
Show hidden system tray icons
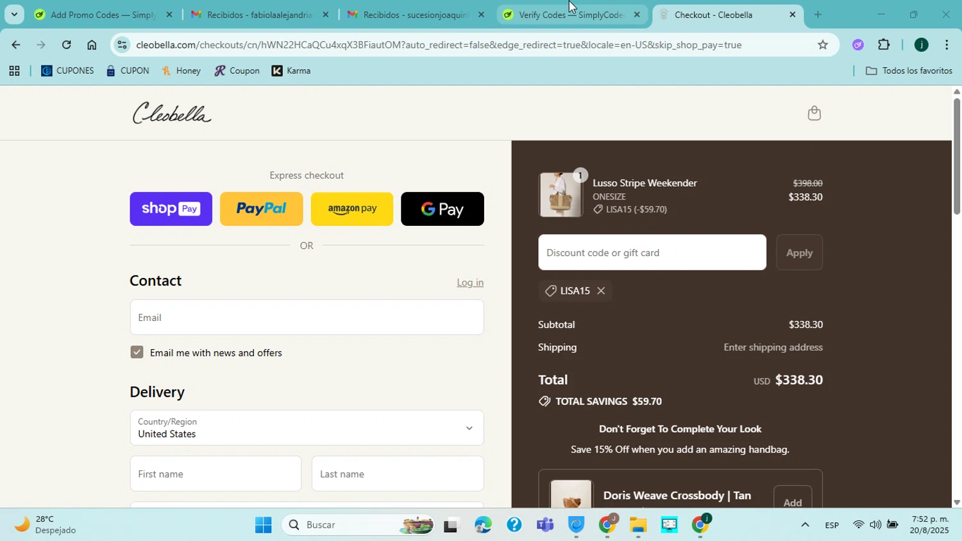[x=805, y=525]
